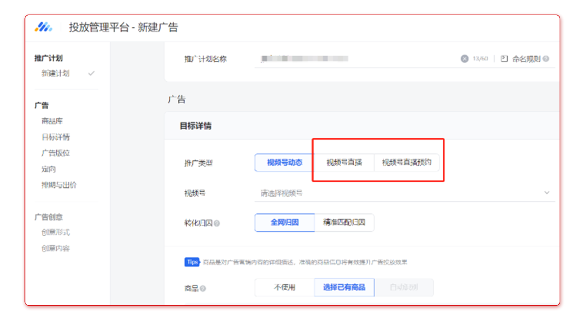This screenshot has height=322, width=584.
Task: Click the 命名规则 link
Action: (527, 59)
